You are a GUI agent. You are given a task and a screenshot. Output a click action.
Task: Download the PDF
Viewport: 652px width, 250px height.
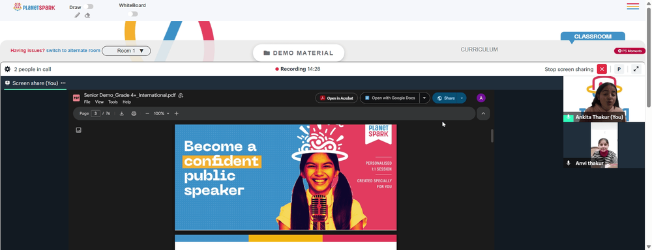[122, 113]
